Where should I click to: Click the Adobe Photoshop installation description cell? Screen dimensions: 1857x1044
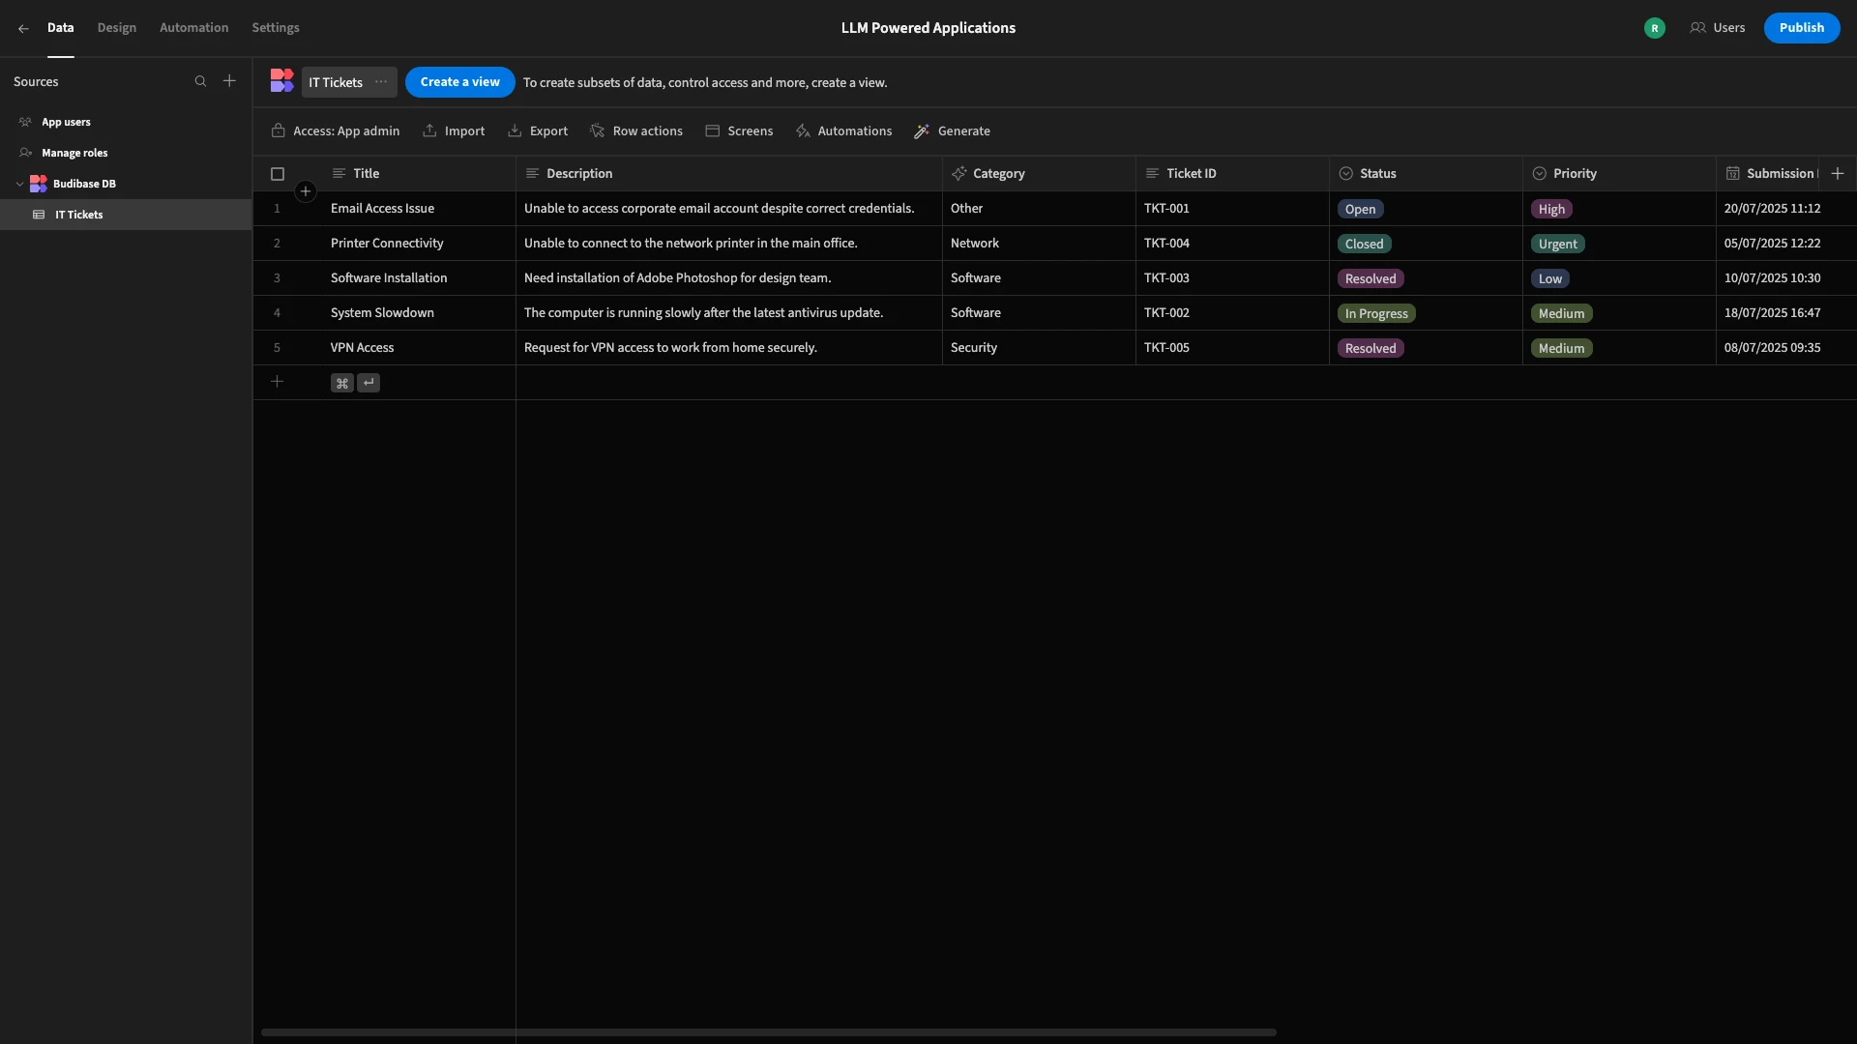click(729, 278)
